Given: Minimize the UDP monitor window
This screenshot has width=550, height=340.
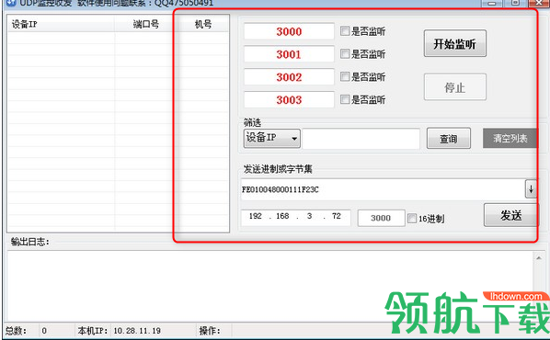Looking at the screenshot, I should coord(492,3).
